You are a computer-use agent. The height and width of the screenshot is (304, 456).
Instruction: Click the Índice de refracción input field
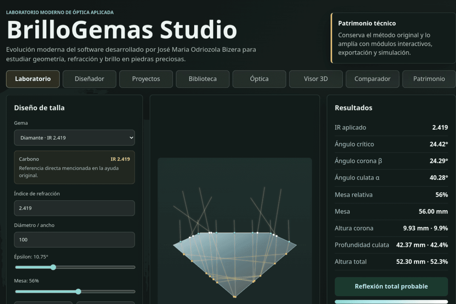click(x=74, y=208)
